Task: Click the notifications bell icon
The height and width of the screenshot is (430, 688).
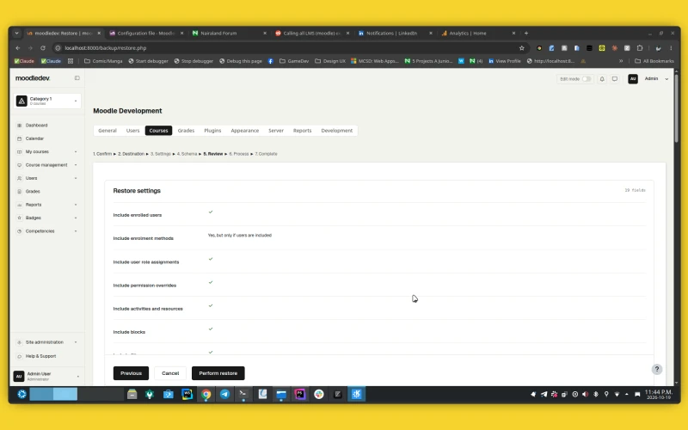Action: coord(602,79)
